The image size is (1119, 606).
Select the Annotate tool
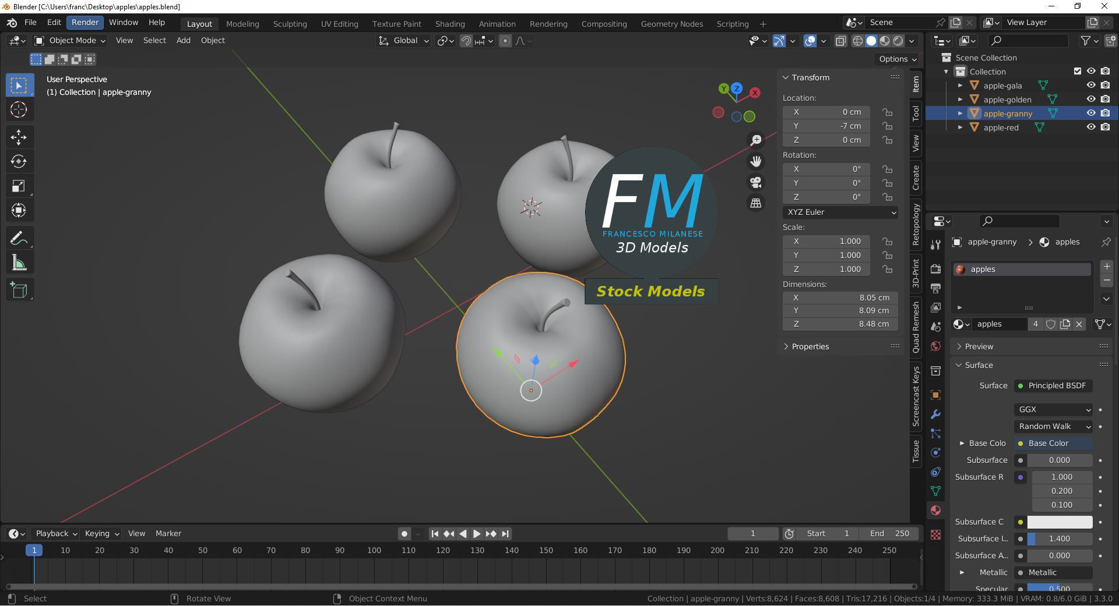19,238
